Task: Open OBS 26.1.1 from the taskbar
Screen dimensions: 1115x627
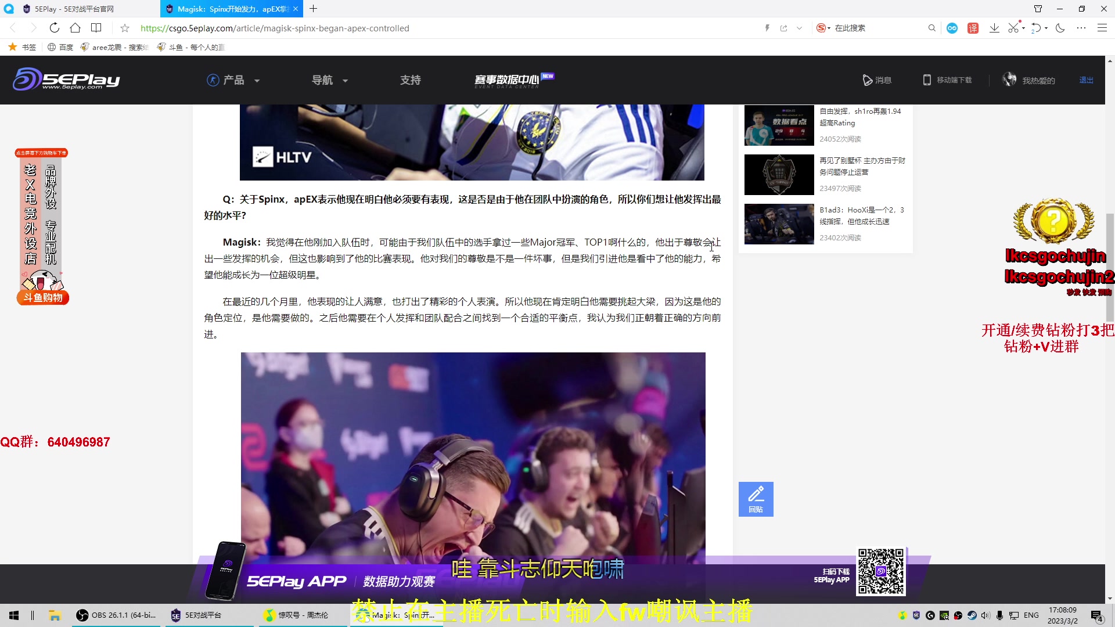Action: [x=116, y=615]
